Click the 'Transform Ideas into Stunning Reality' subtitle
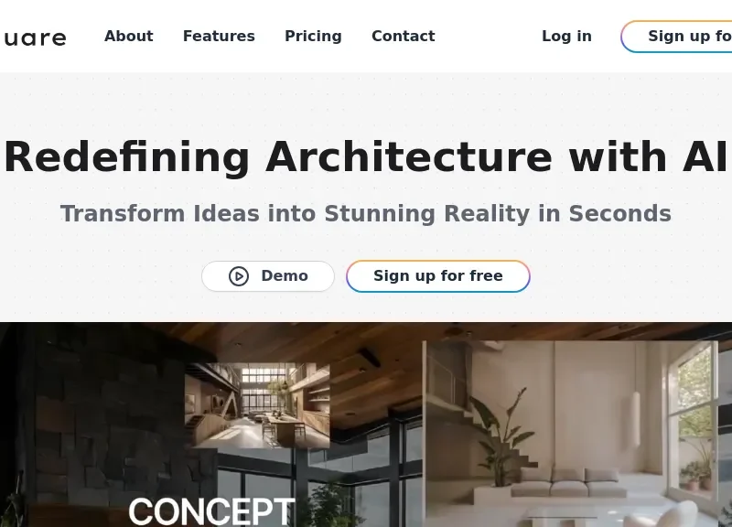 [365, 214]
